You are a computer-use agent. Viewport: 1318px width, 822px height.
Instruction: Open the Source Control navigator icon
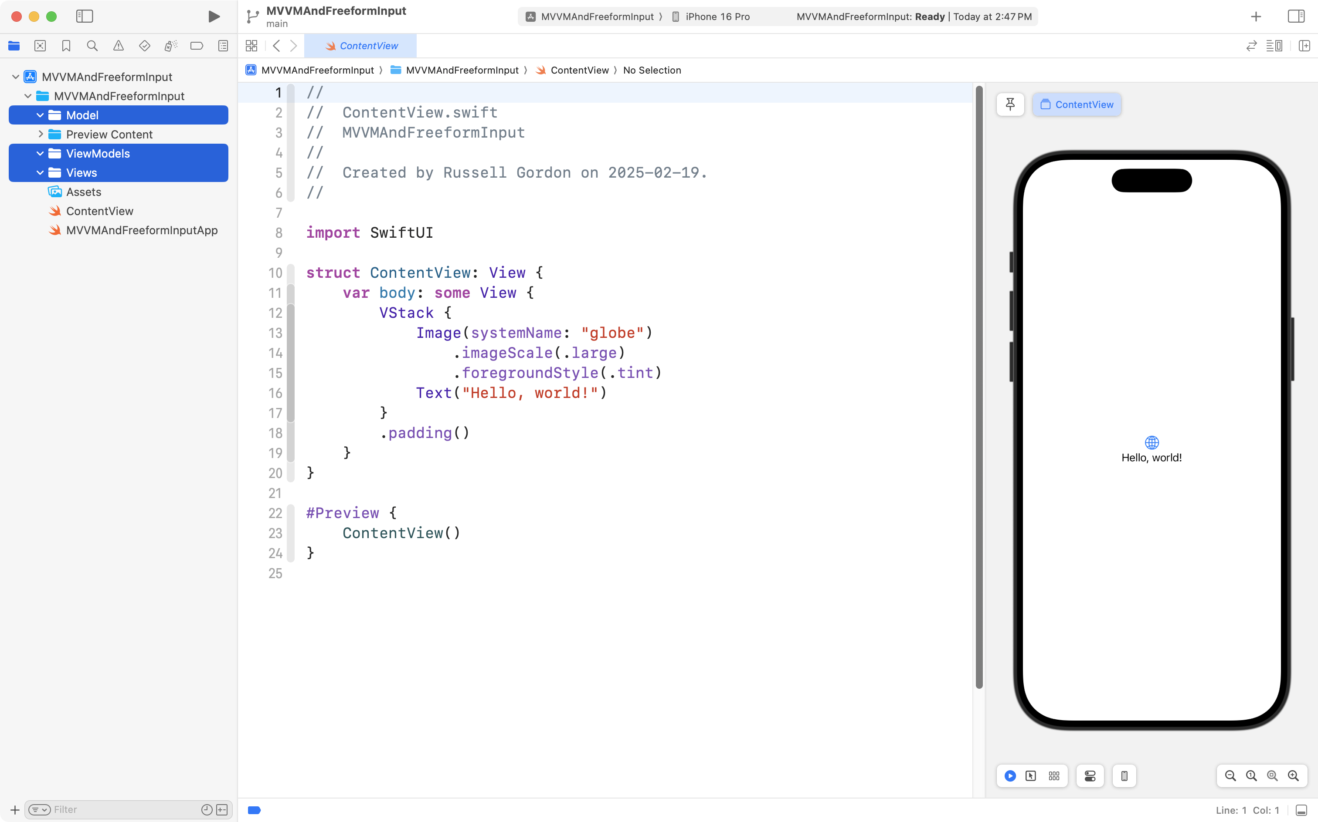[x=40, y=46]
